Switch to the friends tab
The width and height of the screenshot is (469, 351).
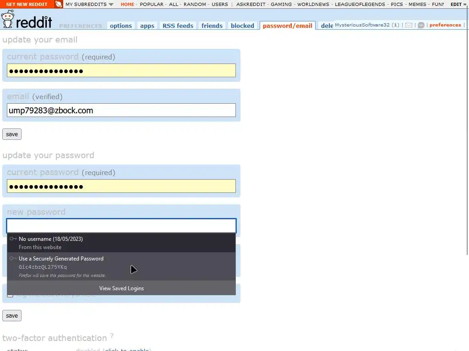[x=212, y=26]
